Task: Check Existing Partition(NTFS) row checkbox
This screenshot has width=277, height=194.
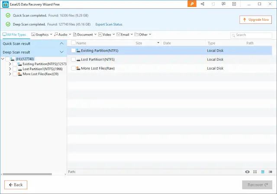Action: (x=73, y=50)
